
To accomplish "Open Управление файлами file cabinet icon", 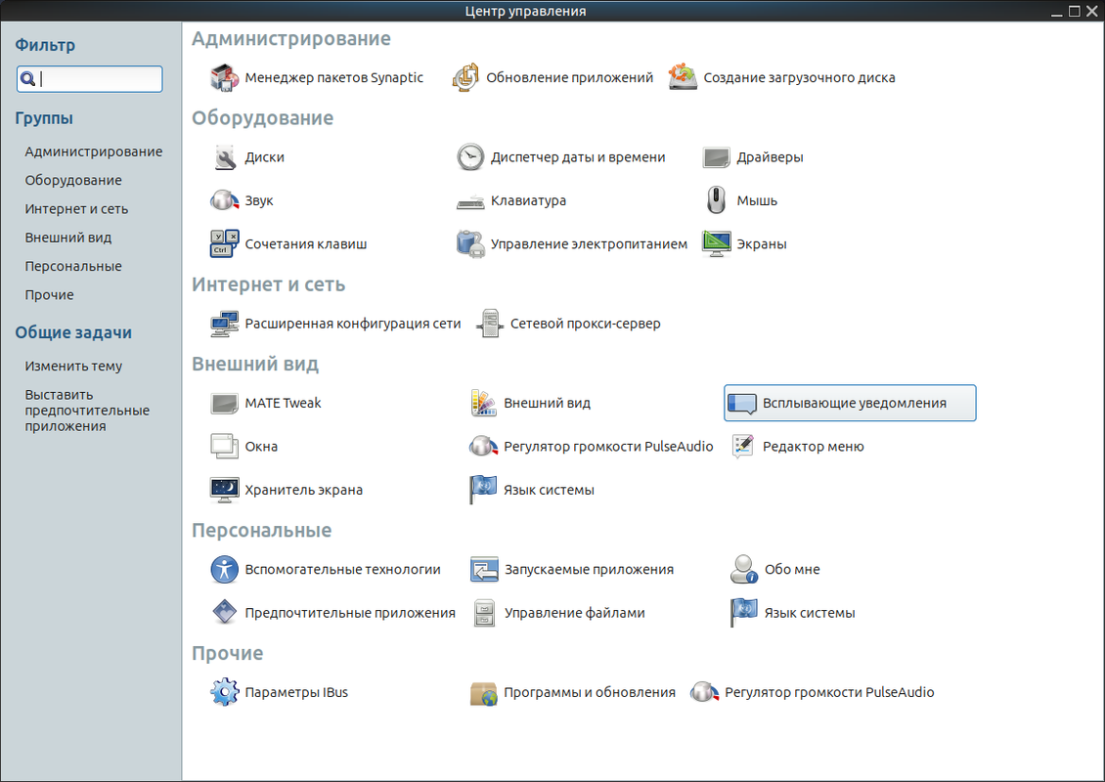I will [483, 613].
